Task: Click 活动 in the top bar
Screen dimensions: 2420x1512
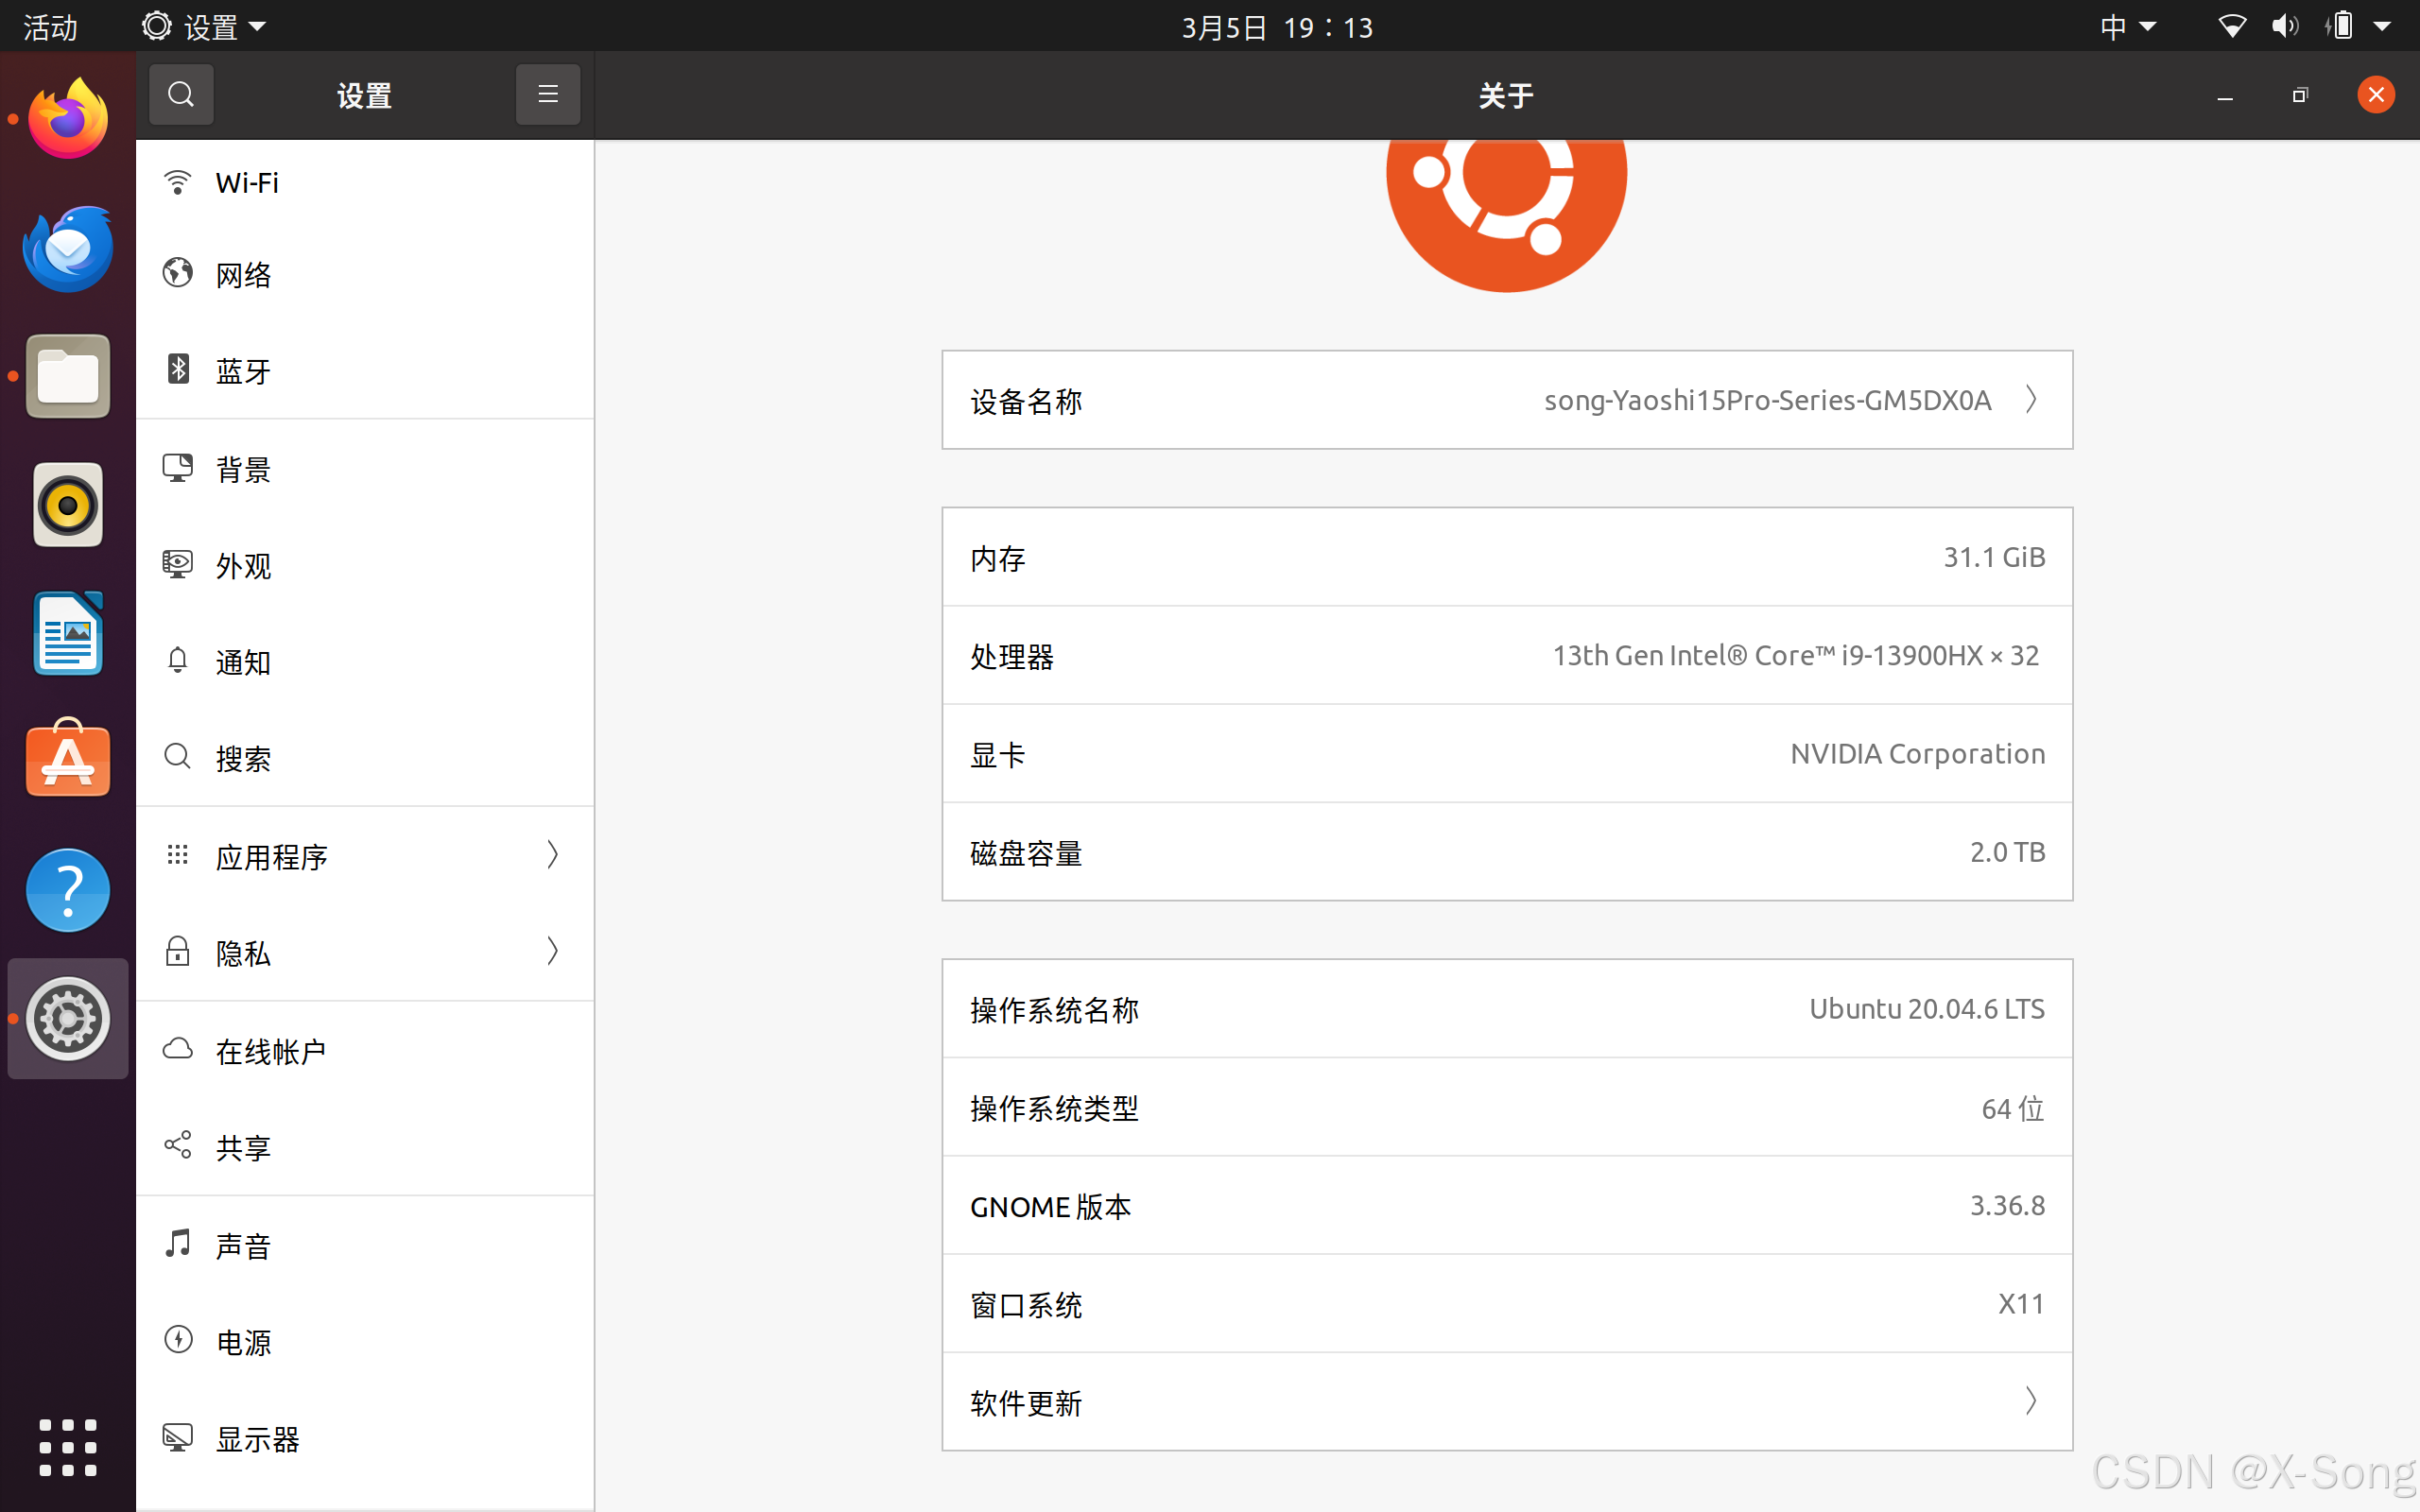Action: (50, 27)
